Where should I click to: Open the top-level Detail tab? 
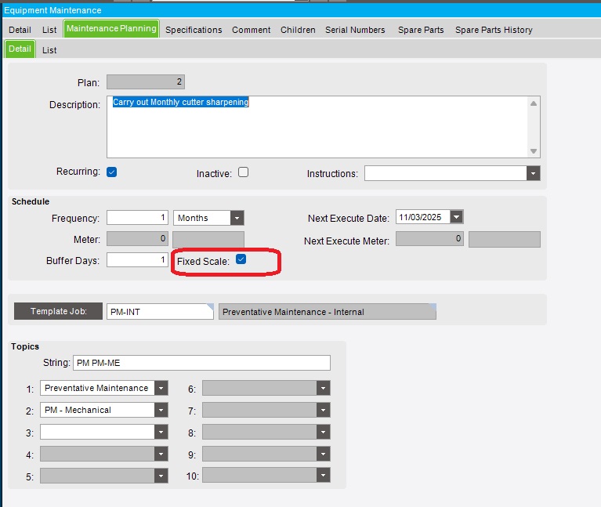coord(20,30)
